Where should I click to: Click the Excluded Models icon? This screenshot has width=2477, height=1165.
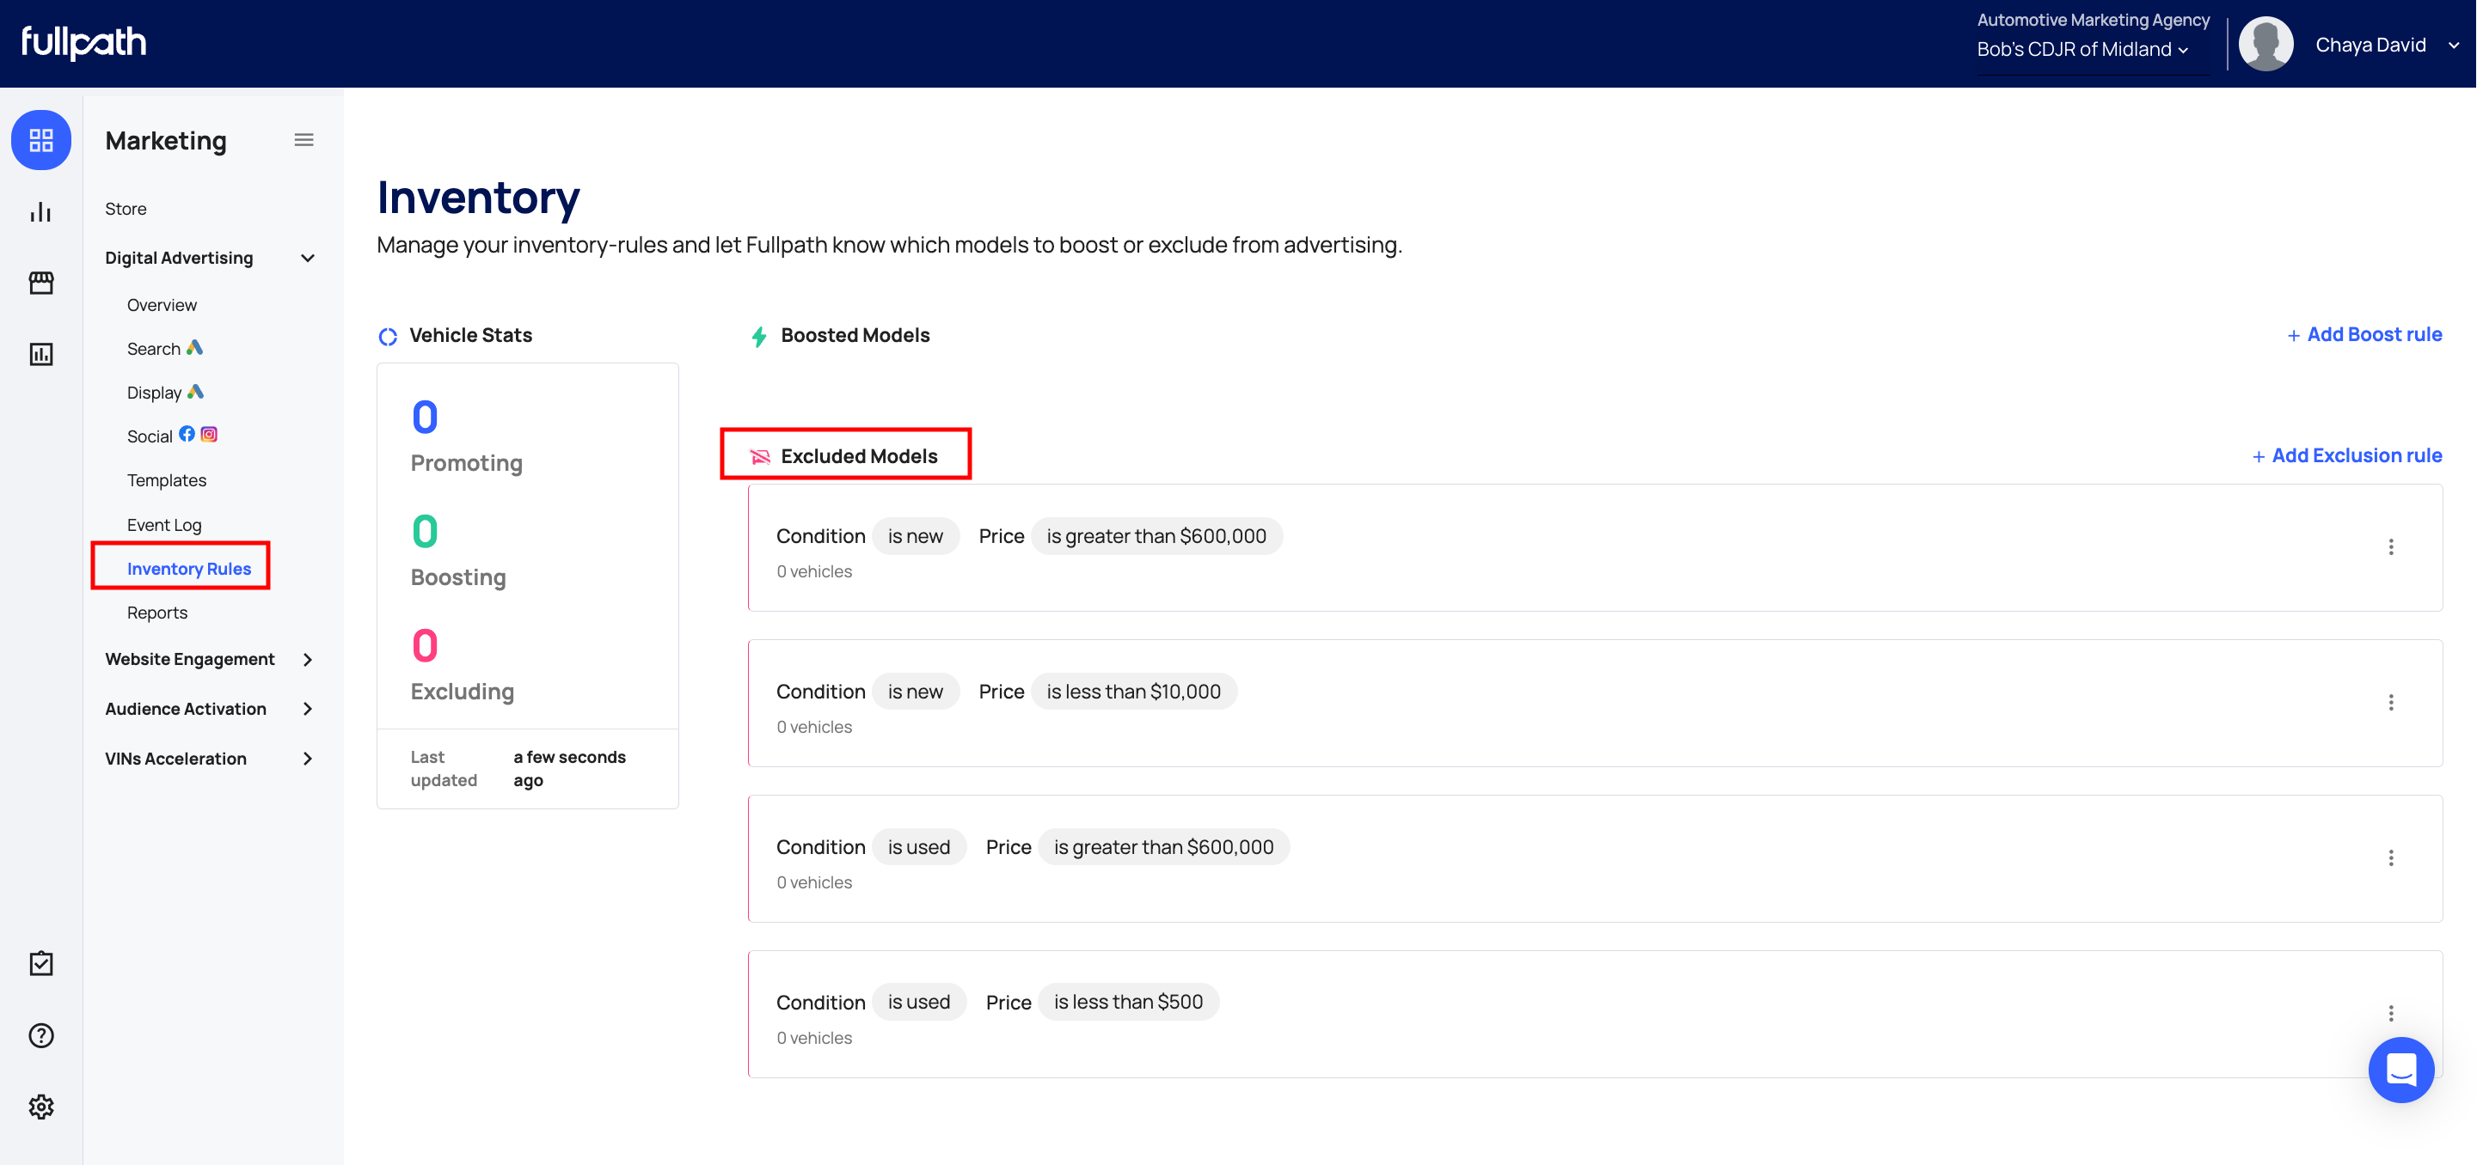point(760,455)
